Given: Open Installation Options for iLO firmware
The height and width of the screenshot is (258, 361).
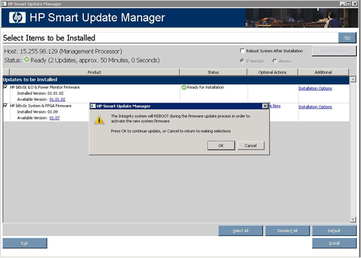Looking at the screenshot, I should pyautogui.click(x=315, y=88).
